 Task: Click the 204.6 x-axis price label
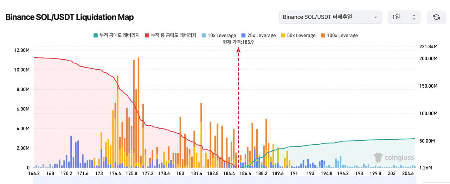407,173
